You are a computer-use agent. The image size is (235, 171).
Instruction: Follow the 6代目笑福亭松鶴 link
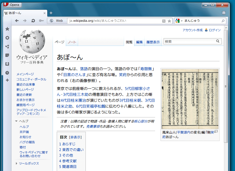coord(91,106)
